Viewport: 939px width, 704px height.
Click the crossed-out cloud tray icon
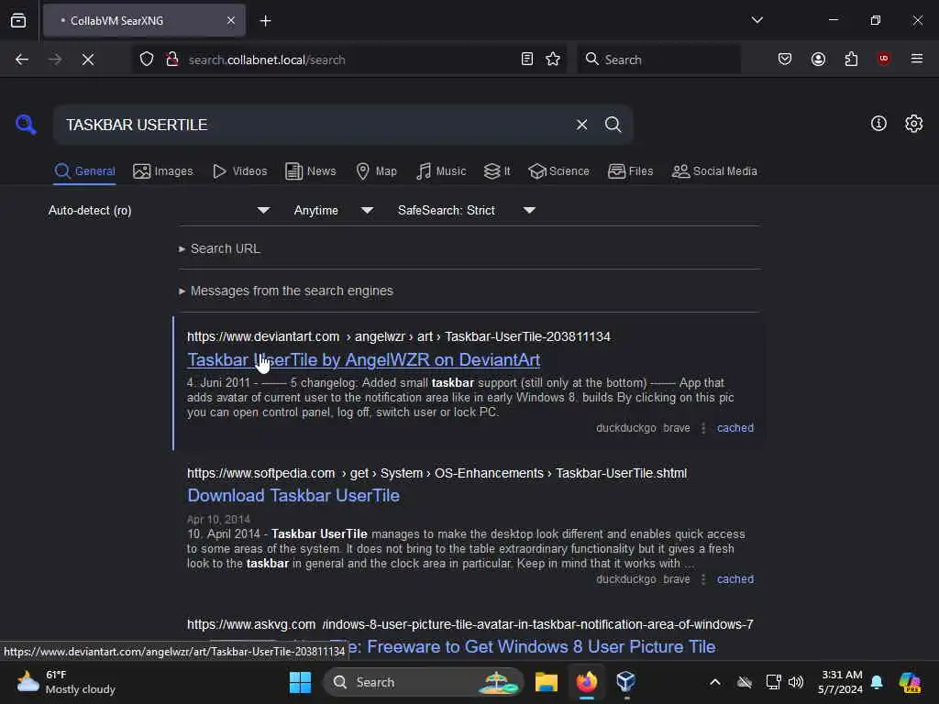pos(745,682)
